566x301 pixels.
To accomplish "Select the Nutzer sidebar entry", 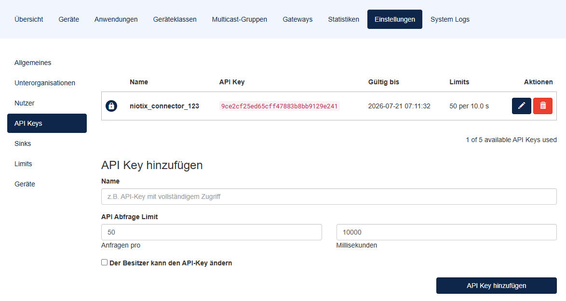I will pos(24,103).
